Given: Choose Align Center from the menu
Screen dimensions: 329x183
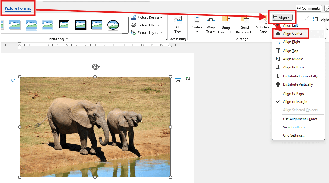Looking at the screenshot, I should [x=293, y=33].
